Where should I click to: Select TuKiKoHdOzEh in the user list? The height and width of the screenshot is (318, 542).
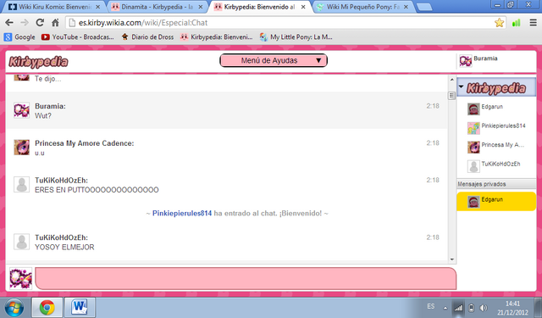tap(496, 165)
